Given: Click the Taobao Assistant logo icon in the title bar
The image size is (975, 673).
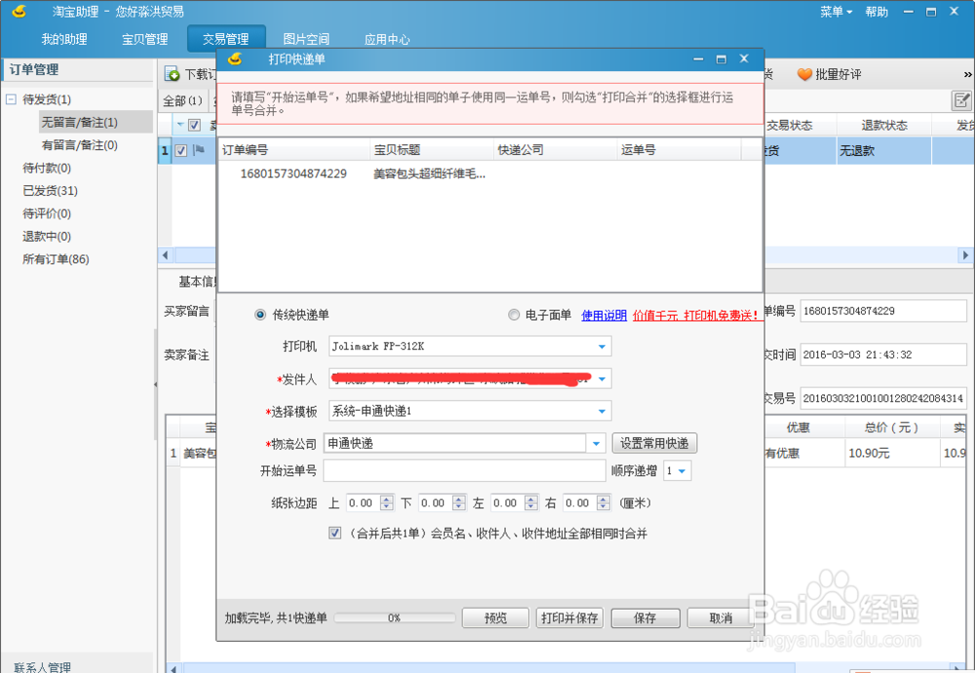Looking at the screenshot, I should [x=19, y=11].
